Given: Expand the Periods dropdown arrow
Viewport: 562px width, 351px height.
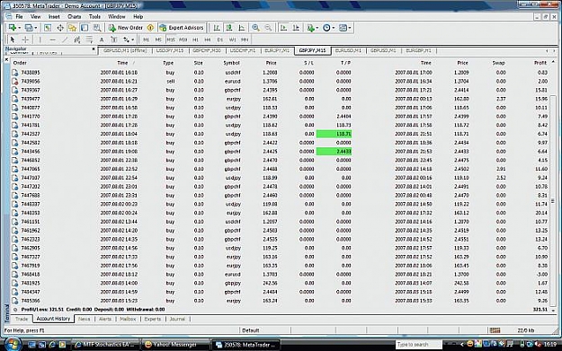Looking at the screenshot, I should pos(333,28).
